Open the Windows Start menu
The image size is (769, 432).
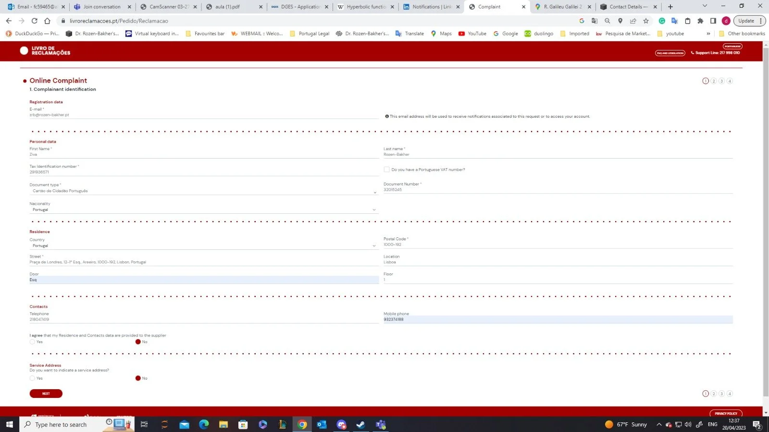(9, 424)
